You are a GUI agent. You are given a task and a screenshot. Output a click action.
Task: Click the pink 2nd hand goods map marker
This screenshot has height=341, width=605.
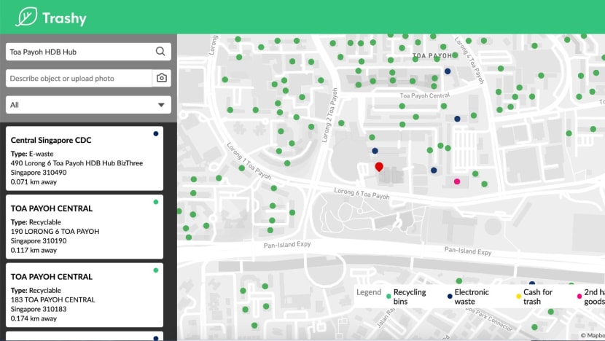click(457, 181)
